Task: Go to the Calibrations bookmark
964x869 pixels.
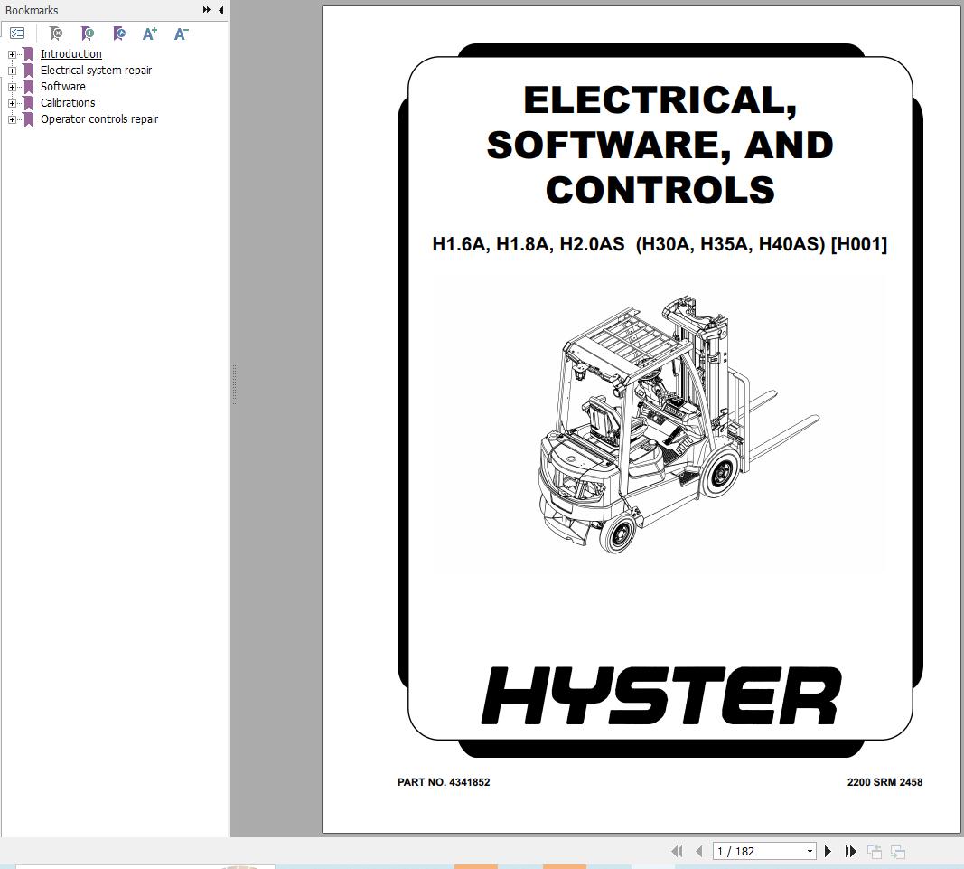Action: 68,103
